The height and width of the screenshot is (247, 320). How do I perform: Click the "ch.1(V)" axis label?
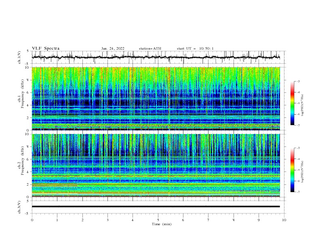tap(19, 57)
